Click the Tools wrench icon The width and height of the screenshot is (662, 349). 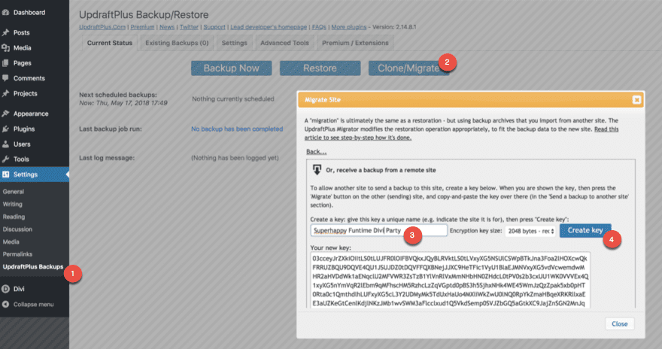click(x=5, y=159)
